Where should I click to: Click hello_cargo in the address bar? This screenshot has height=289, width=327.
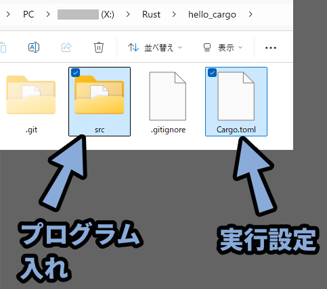[212, 15]
